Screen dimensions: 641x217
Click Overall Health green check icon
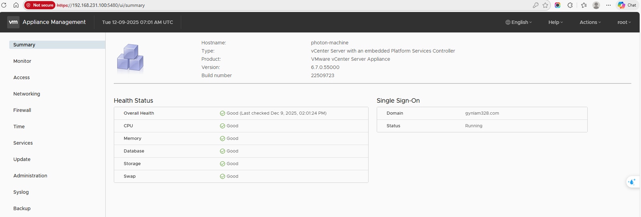[222, 113]
